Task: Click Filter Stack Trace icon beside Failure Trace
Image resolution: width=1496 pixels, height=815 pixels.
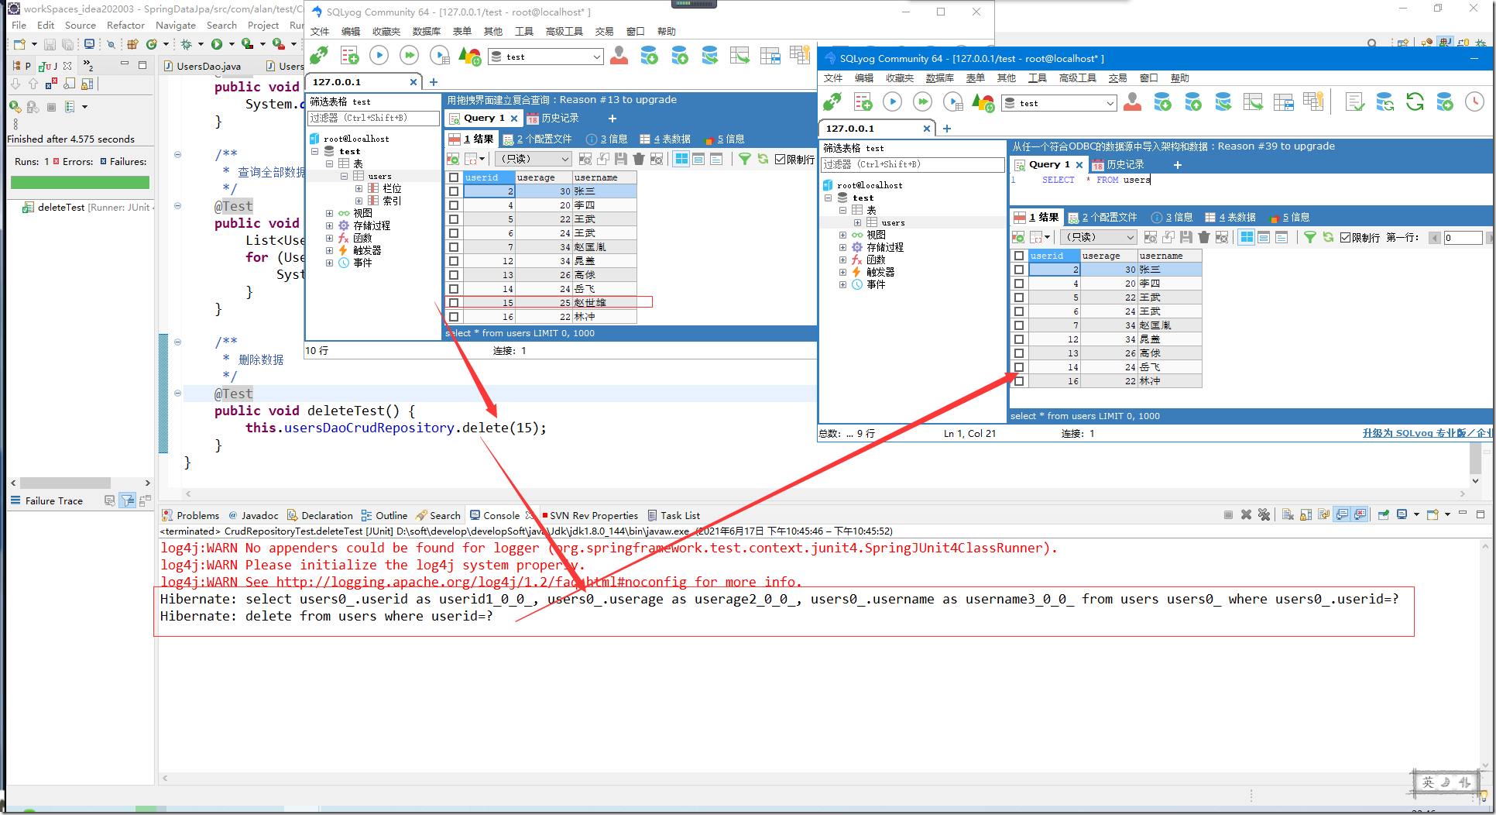Action: (128, 500)
